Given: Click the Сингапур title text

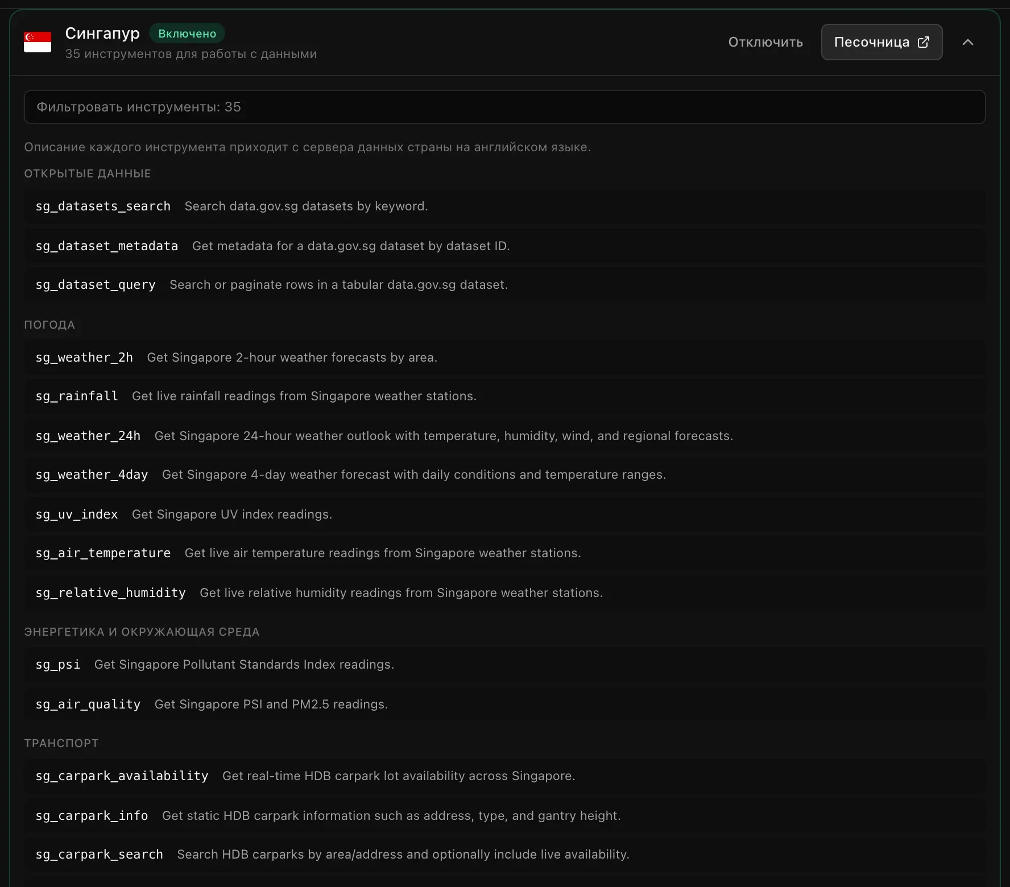Looking at the screenshot, I should [x=102, y=34].
